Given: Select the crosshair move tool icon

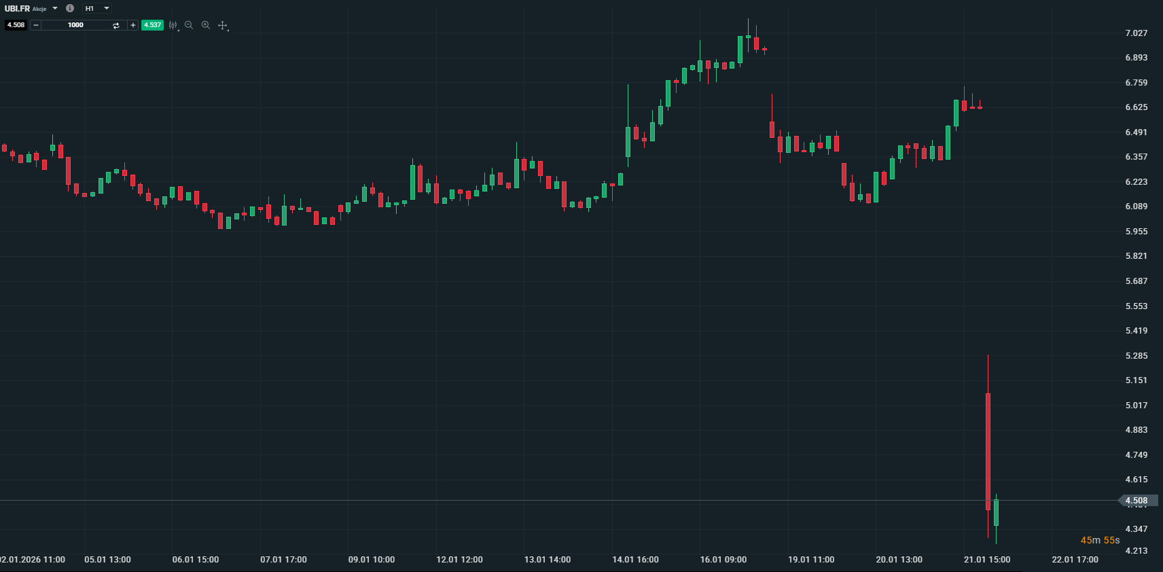Looking at the screenshot, I should click(x=222, y=25).
